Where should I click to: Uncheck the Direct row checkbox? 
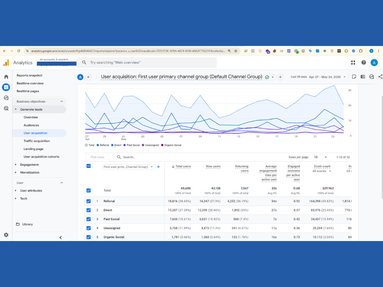tap(88, 210)
